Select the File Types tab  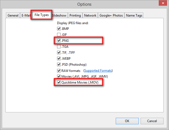pos(42,15)
